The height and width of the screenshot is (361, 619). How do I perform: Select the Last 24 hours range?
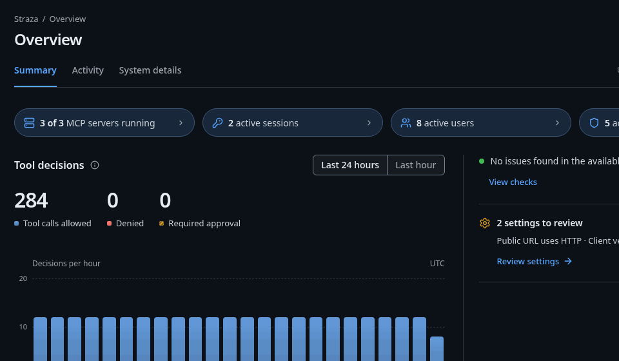tap(350, 165)
